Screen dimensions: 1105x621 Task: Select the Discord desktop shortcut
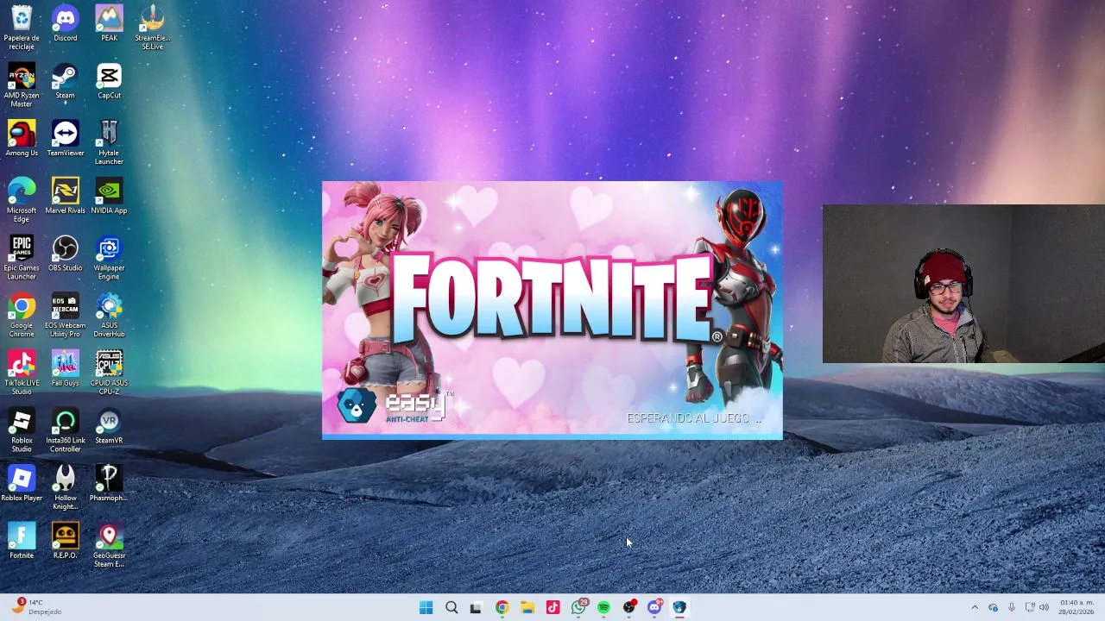(66, 23)
